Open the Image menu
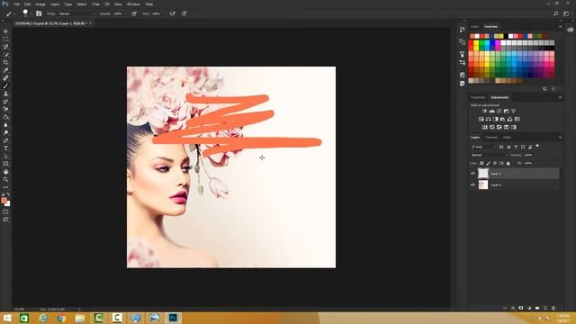Image resolution: width=576 pixels, height=324 pixels. (40, 4)
